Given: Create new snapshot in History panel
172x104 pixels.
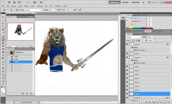Looking at the screenshot, I should pyautogui.click(x=27, y=94).
